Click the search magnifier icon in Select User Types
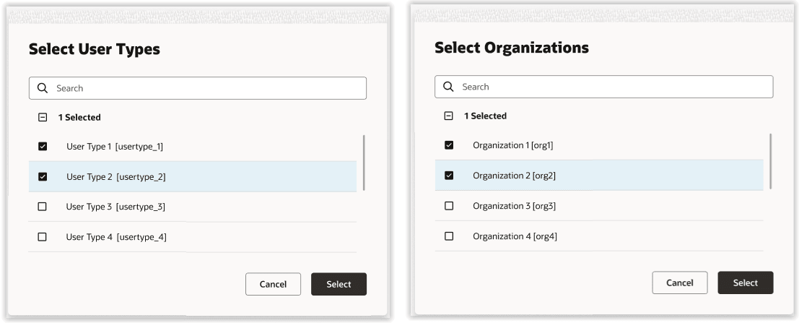Viewport: 799px width, 323px height. click(43, 88)
